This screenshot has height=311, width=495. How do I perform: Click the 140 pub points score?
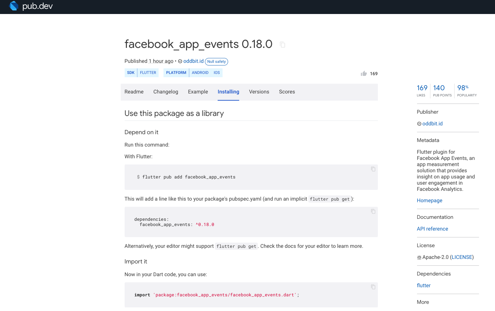point(442,91)
